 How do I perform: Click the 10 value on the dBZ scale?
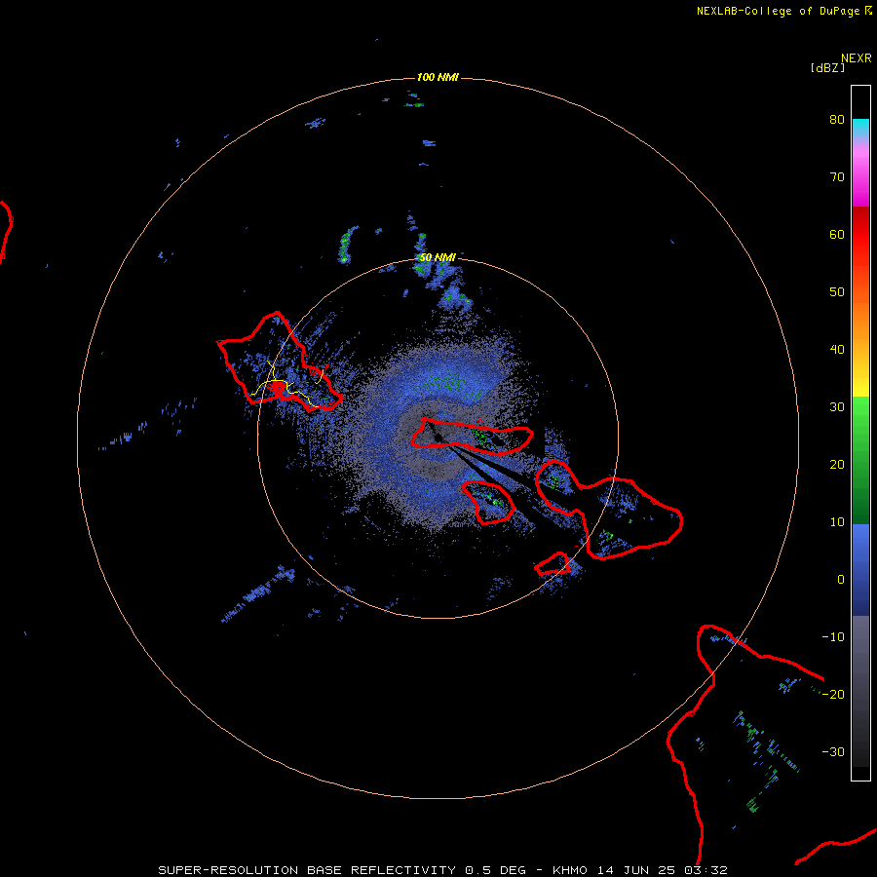pyautogui.click(x=837, y=522)
